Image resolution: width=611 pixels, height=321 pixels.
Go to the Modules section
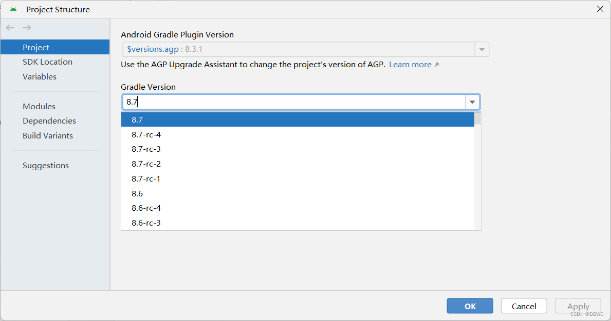[x=39, y=106]
